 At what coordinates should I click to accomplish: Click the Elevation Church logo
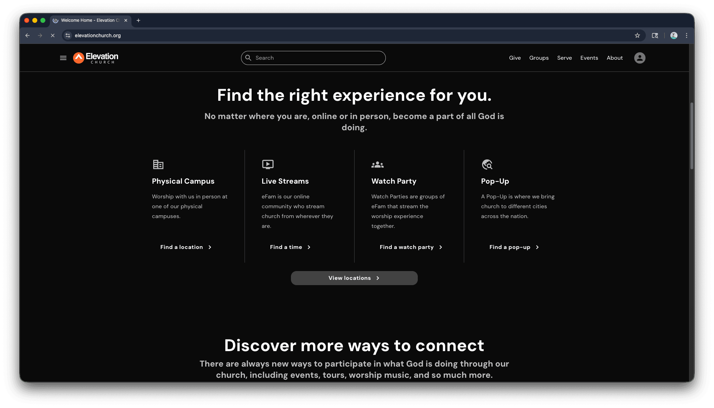(96, 58)
